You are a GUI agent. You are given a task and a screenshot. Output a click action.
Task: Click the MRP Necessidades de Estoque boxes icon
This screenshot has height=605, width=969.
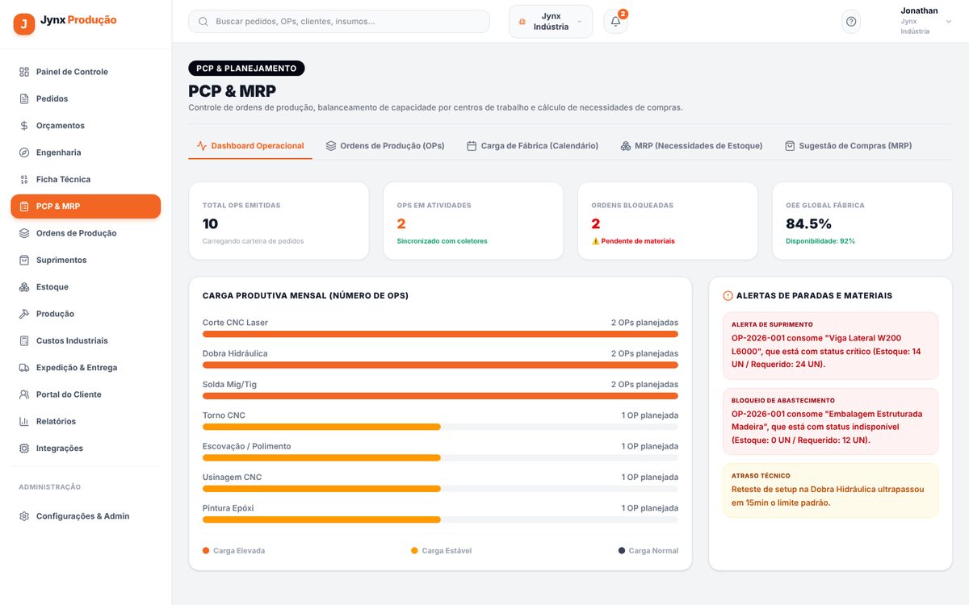[x=626, y=146]
